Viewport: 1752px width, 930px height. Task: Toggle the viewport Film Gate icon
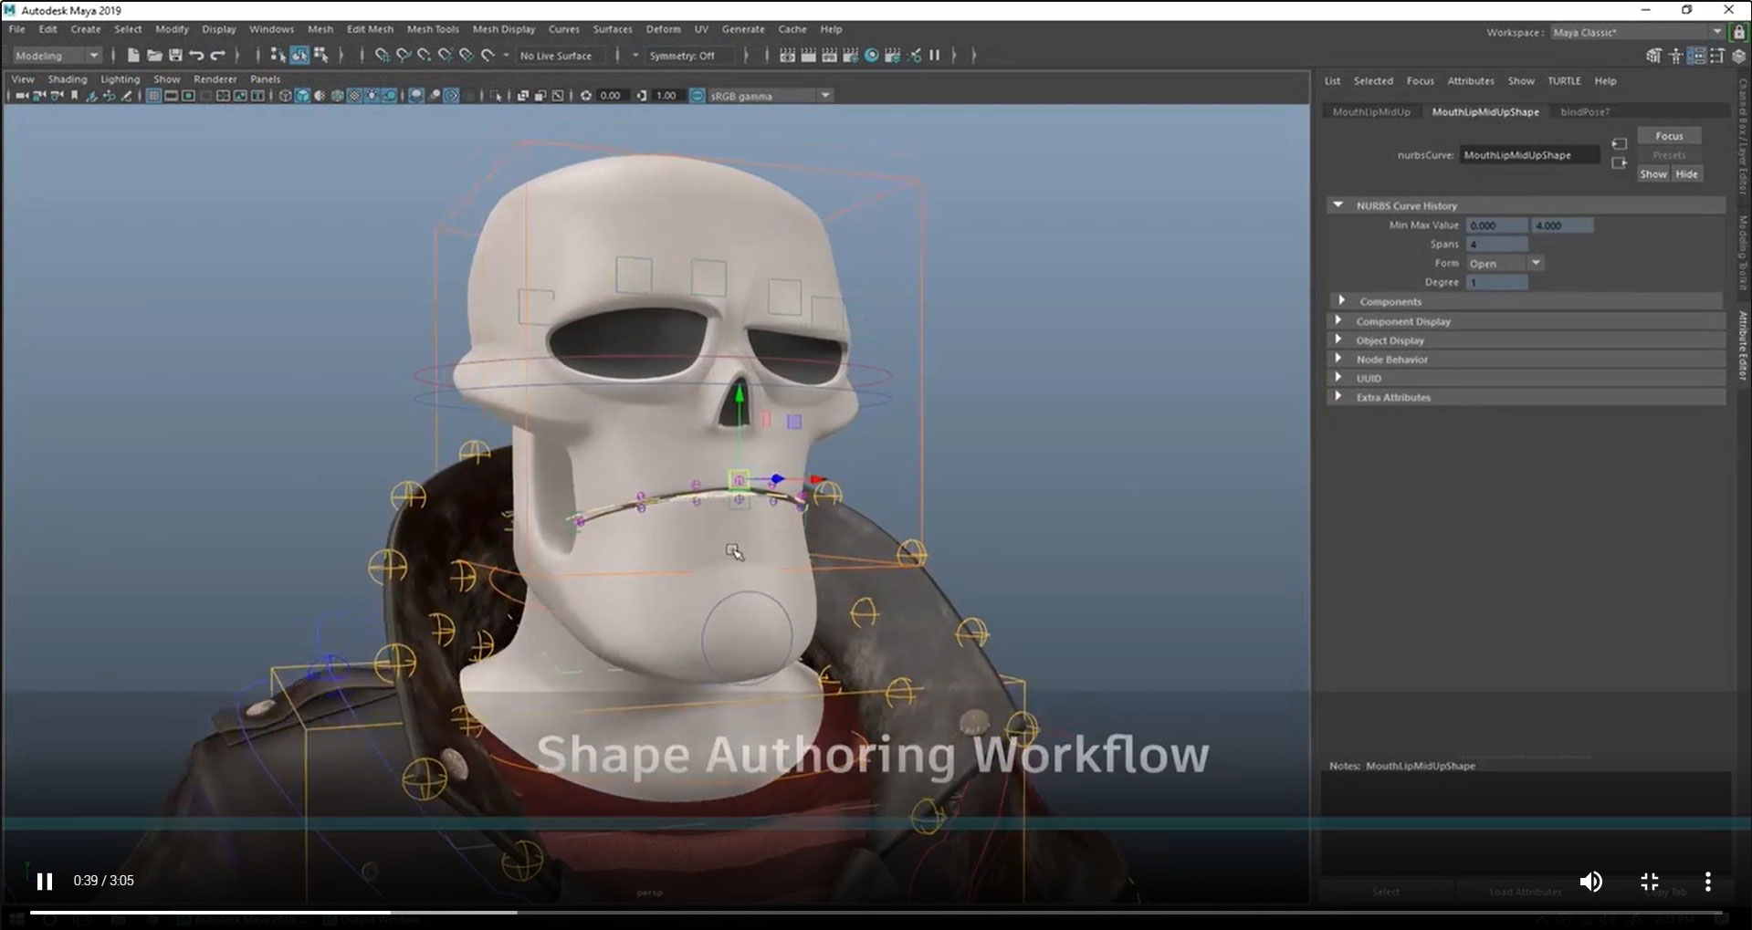pyautogui.click(x=171, y=96)
